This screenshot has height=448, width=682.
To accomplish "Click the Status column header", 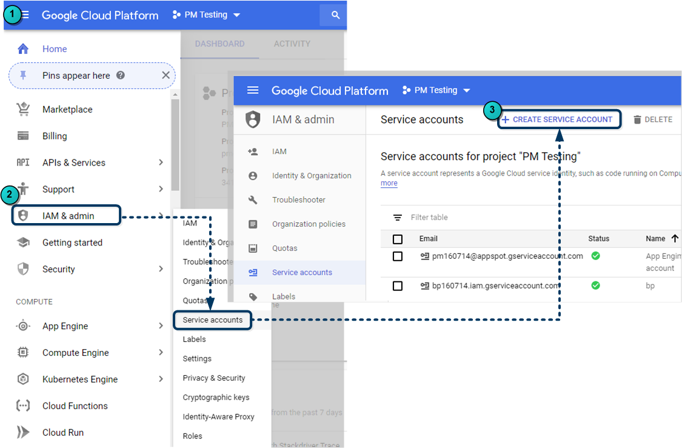I will pos(598,238).
